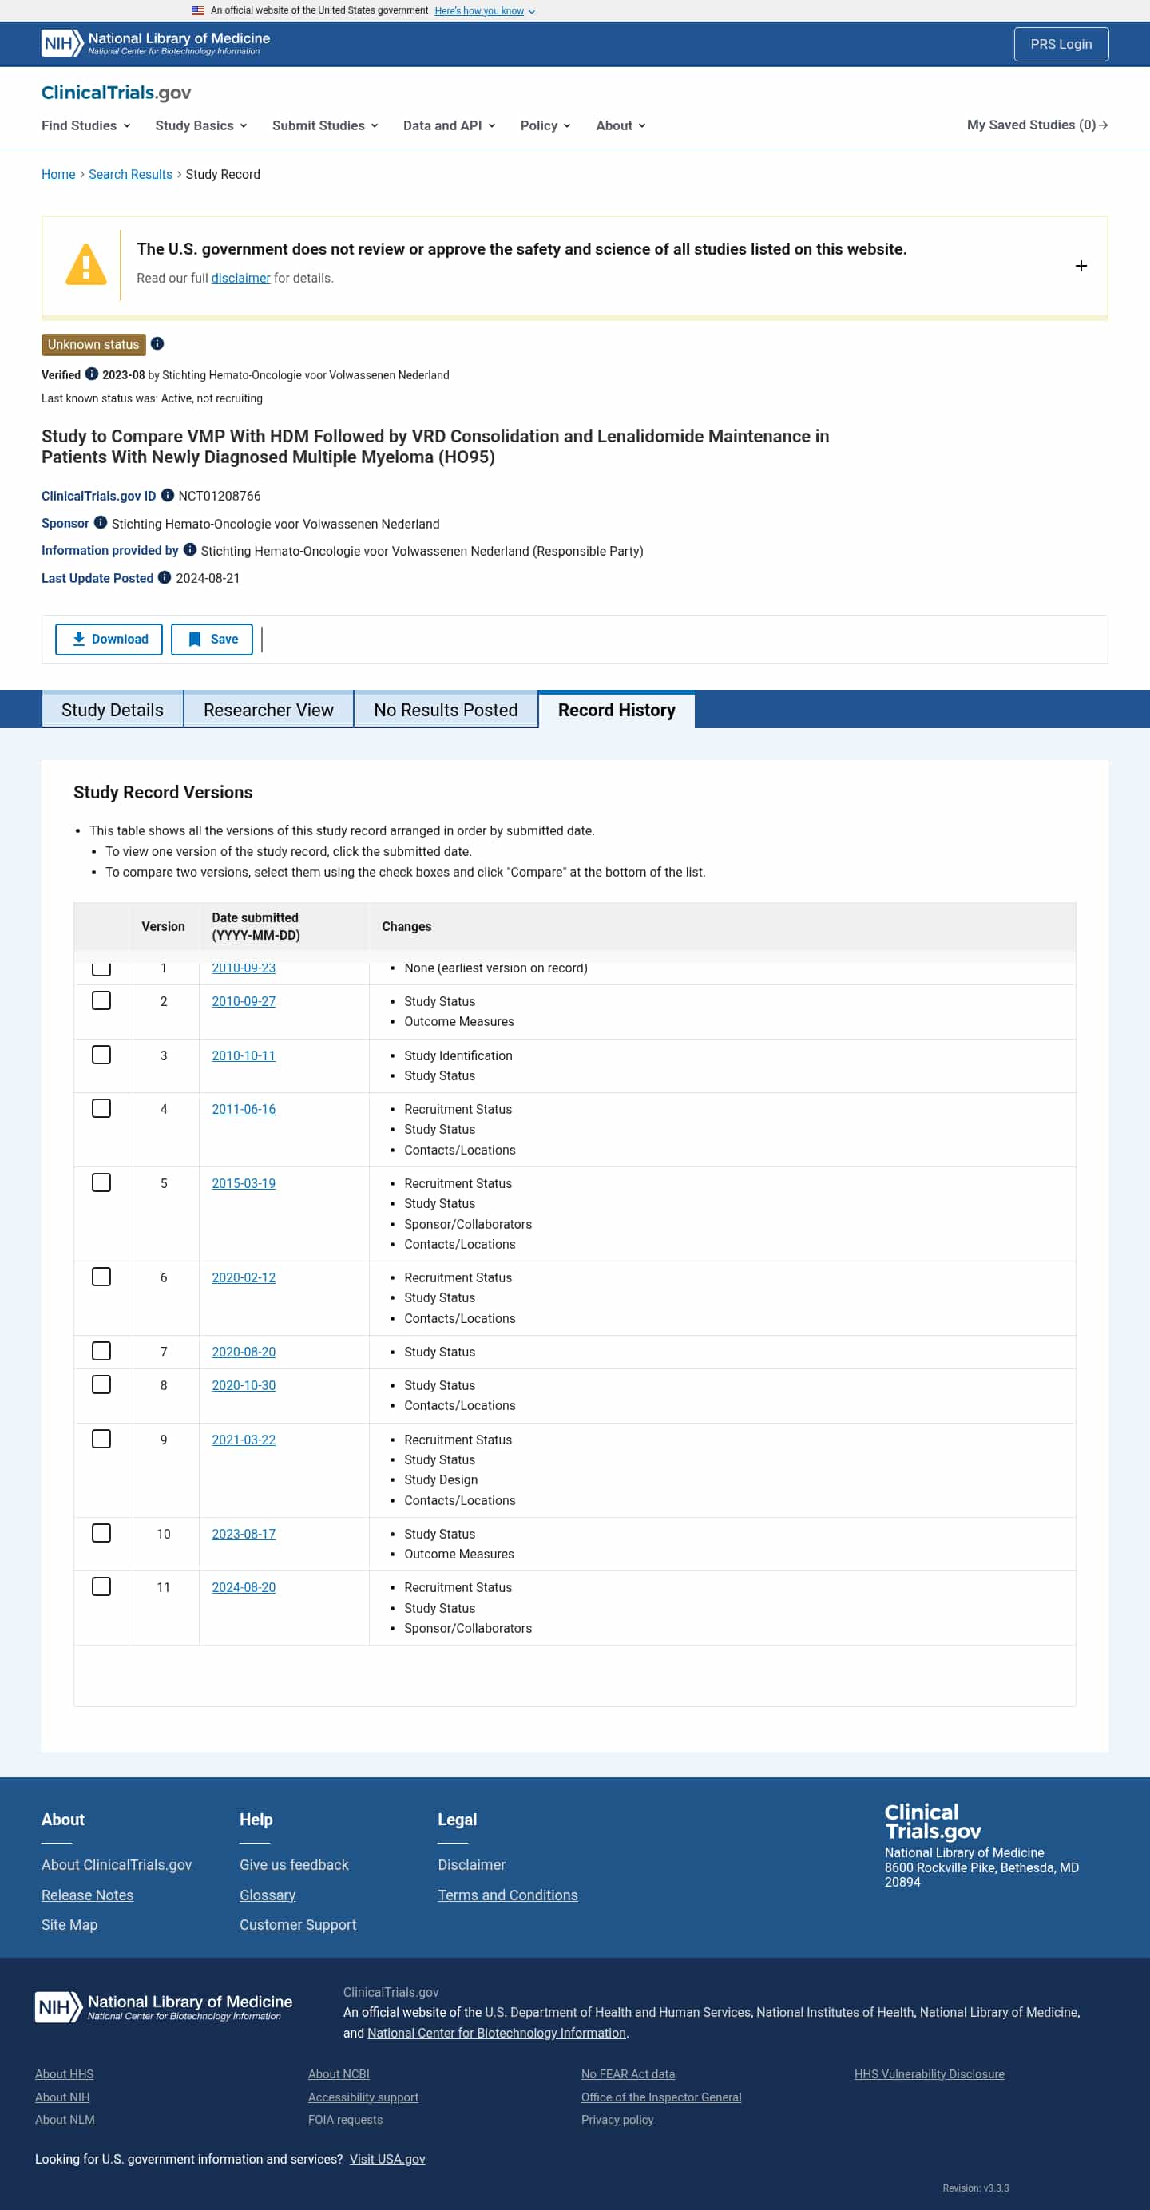This screenshot has height=2210, width=1150.
Task: Open the Policy dropdown menu
Action: tap(545, 125)
